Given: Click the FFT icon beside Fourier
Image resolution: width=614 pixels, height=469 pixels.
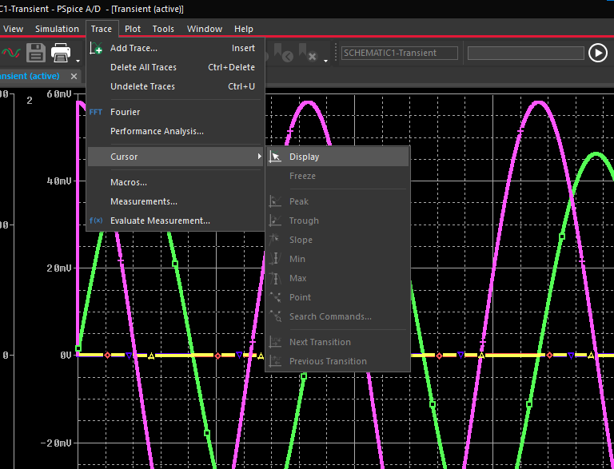Looking at the screenshot, I should (96, 113).
